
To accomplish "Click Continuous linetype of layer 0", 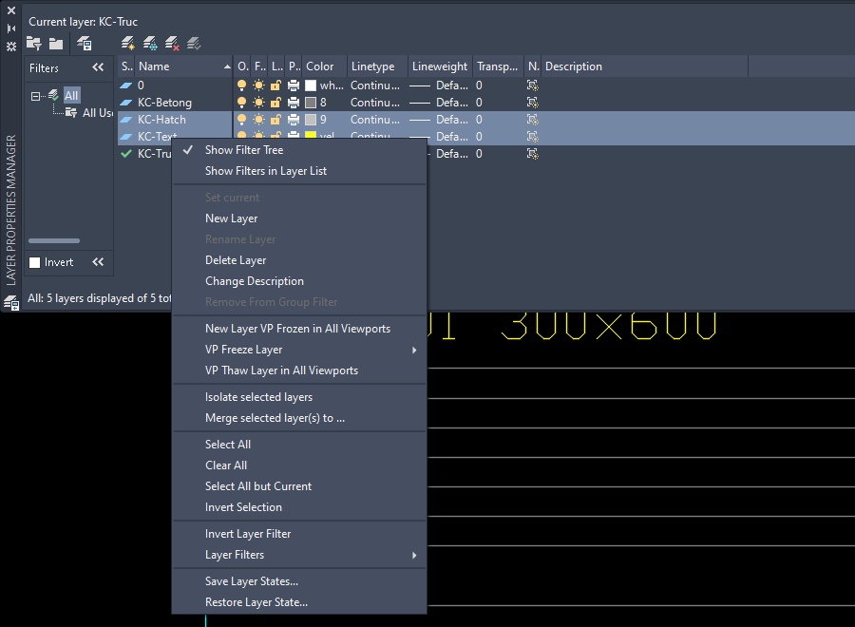I will pos(375,85).
